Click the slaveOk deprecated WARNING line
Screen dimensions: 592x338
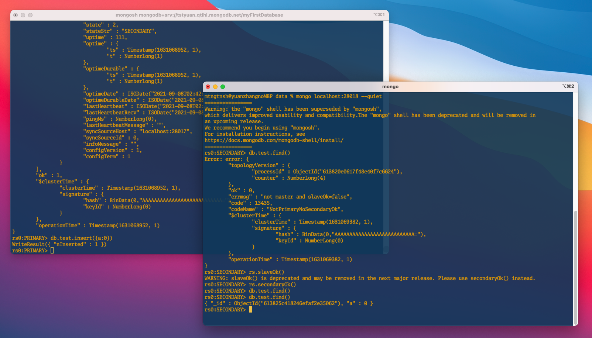point(370,278)
